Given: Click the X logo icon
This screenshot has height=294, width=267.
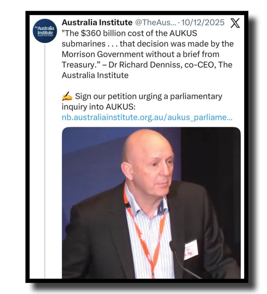Looking at the screenshot, I should [x=235, y=23].
